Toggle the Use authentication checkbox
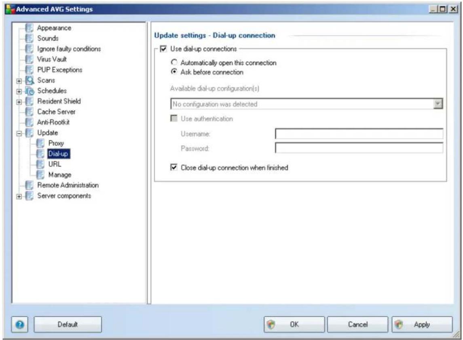Screen dimensions: 463x340 (174, 119)
